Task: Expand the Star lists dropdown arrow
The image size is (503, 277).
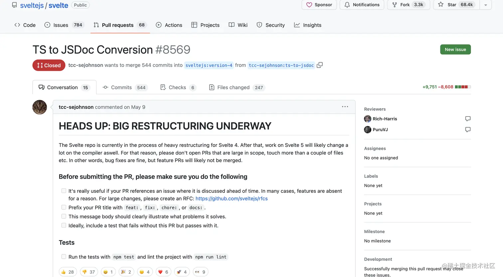Action: coord(486,5)
